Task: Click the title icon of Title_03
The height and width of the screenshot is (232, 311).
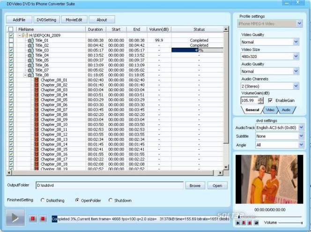Action: (31, 51)
